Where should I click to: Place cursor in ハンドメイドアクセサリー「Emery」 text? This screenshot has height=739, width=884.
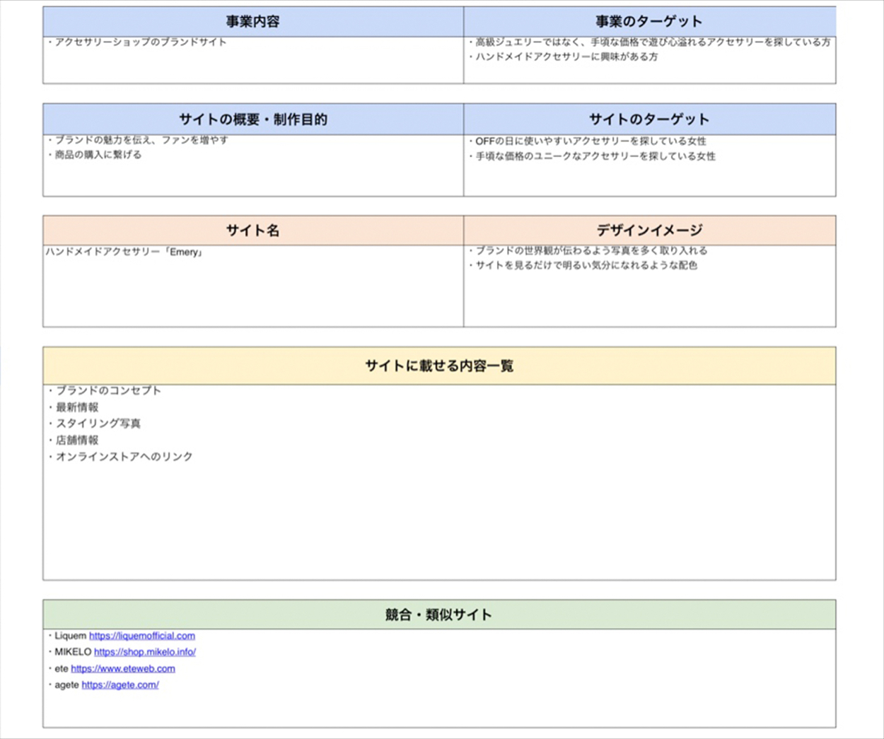tap(124, 252)
